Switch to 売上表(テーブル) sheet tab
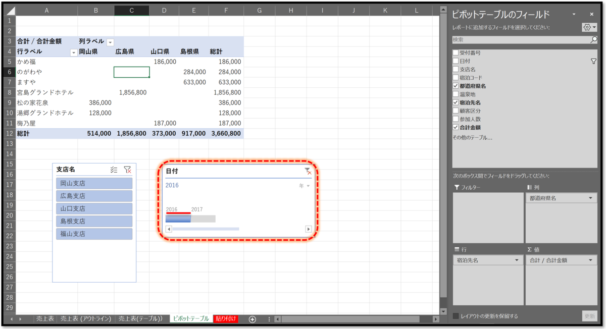Image resolution: width=606 pixels, height=329 pixels. point(141,319)
